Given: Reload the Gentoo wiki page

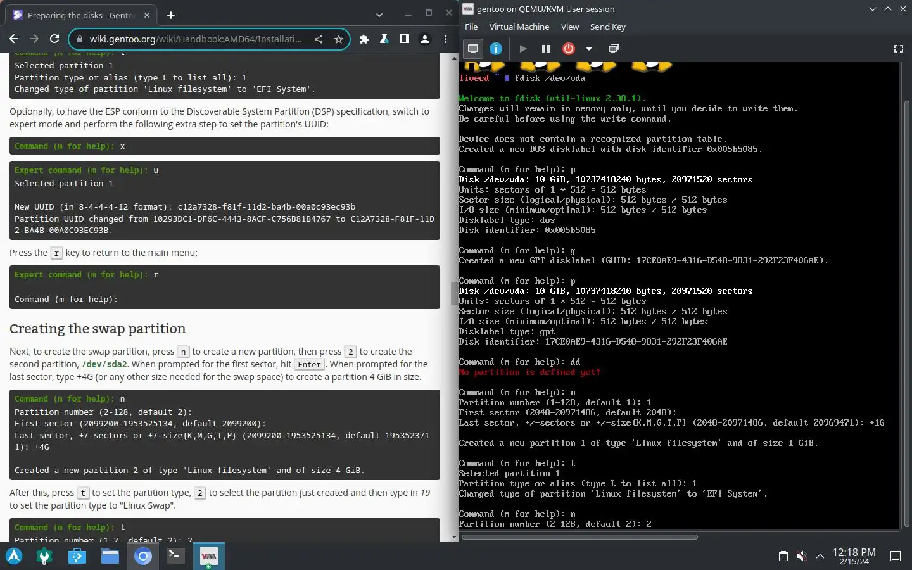Looking at the screenshot, I should [x=54, y=39].
